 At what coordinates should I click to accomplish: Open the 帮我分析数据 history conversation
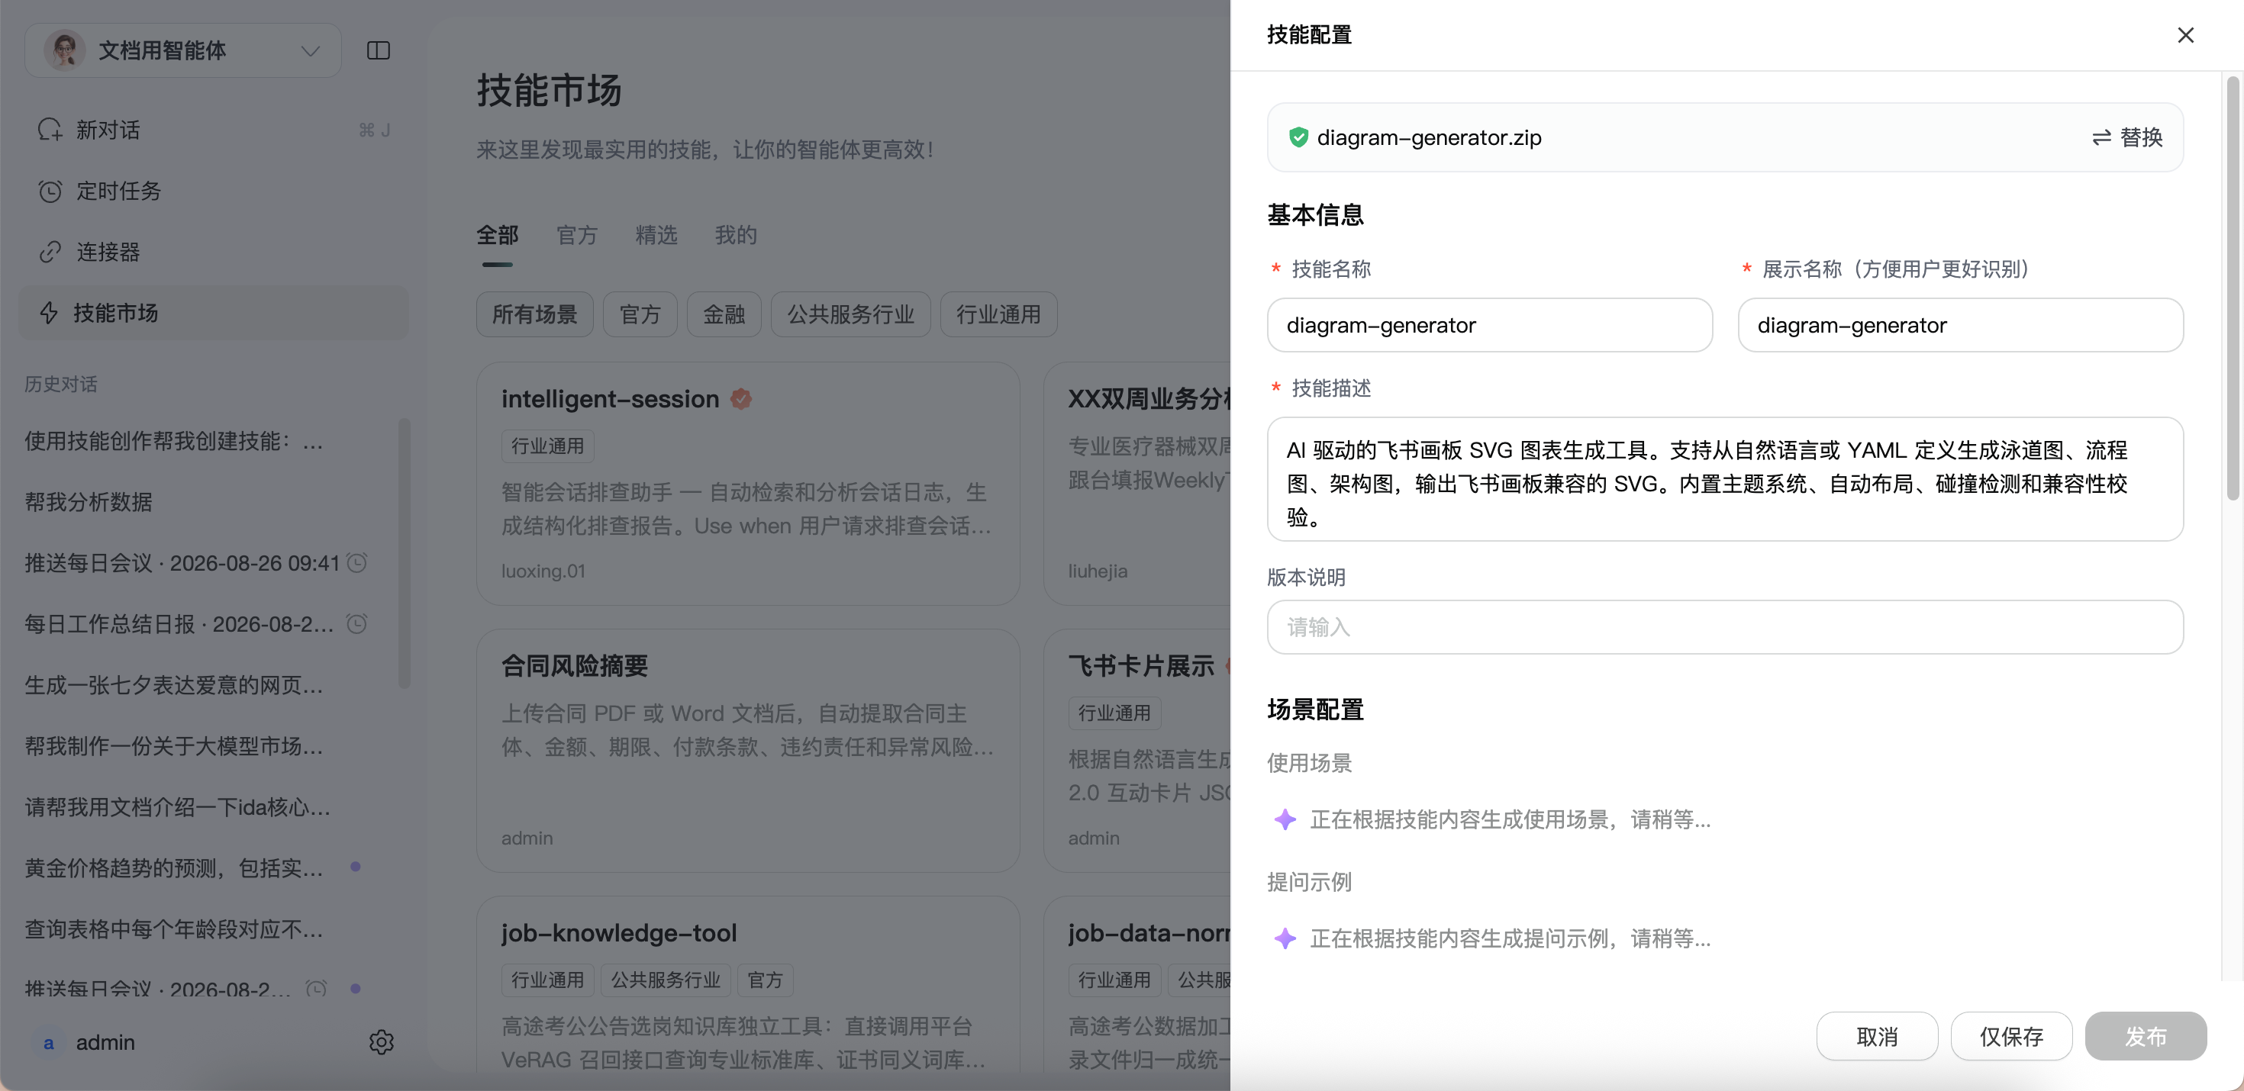pos(88,501)
